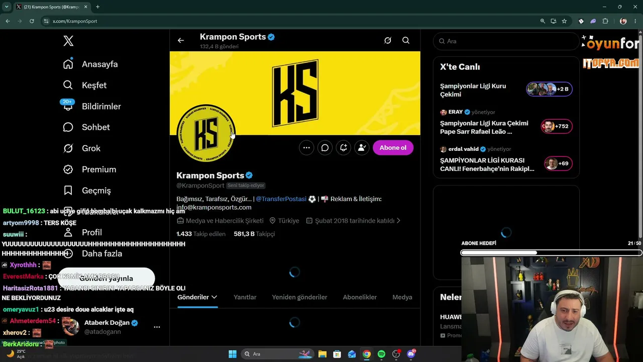Viewport: 643px width, 362px height.
Task: Click the weather widget showing 25°C
Action: coord(16,354)
